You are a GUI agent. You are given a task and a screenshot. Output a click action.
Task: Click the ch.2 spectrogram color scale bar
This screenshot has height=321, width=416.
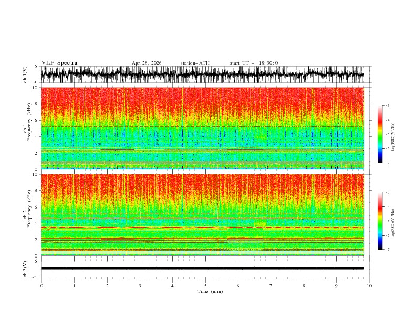[x=380, y=221]
